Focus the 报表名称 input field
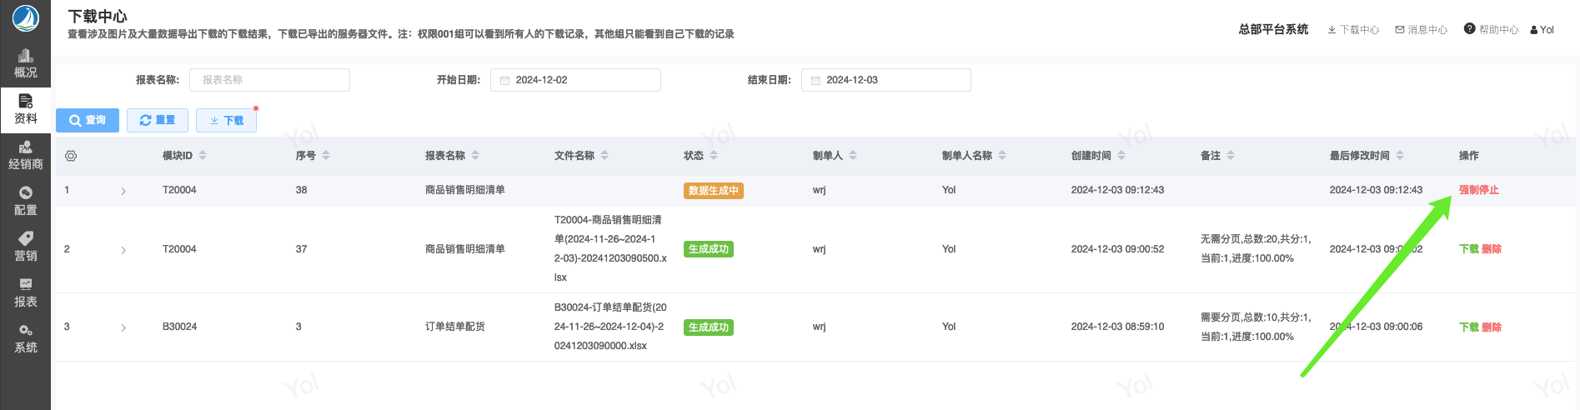The width and height of the screenshot is (1580, 410). point(269,80)
